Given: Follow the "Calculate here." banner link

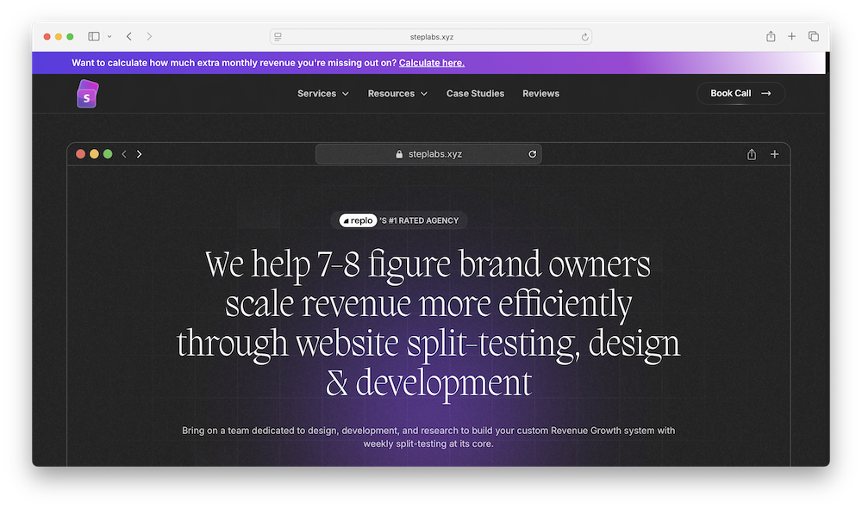Looking at the screenshot, I should [x=431, y=63].
